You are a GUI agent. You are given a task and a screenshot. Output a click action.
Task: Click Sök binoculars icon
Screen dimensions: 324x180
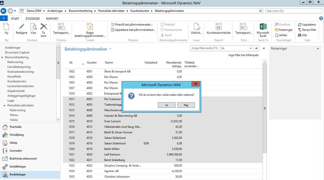pyautogui.click(x=299, y=35)
